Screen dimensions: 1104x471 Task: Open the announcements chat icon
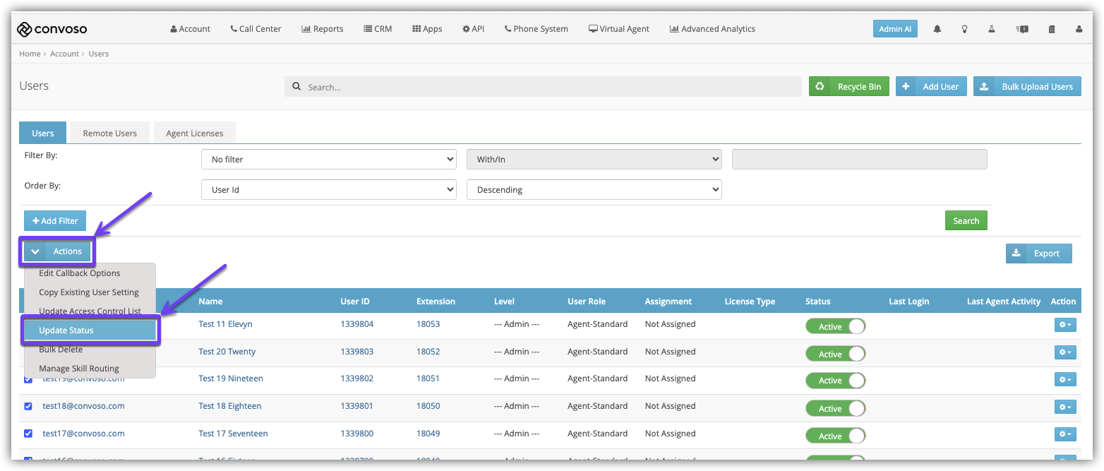1022,29
